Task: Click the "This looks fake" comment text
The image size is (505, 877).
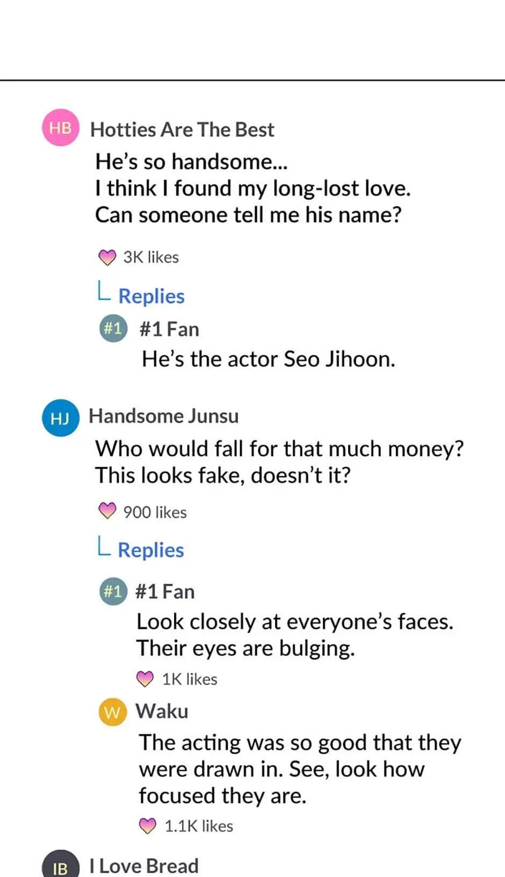Action: (222, 475)
